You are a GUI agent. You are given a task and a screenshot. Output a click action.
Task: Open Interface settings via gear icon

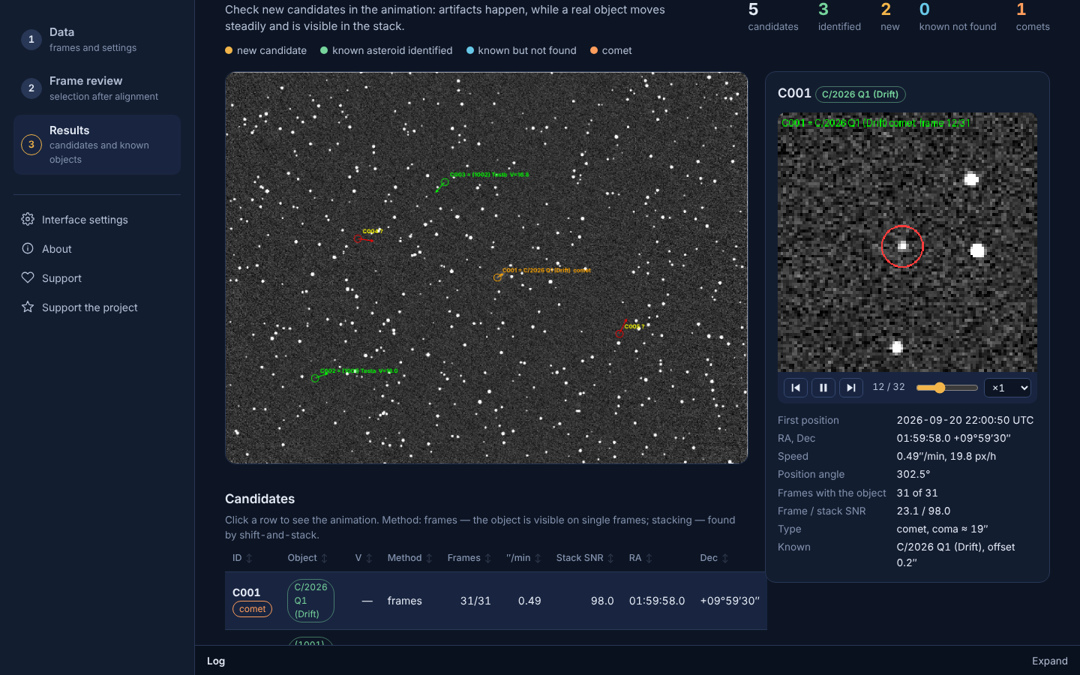28,219
